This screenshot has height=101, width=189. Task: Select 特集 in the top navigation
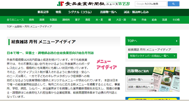click(x=59, y=12)
